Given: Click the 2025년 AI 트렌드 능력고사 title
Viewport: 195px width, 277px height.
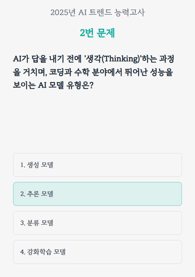Looking at the screenshot, I should [97, 13].
